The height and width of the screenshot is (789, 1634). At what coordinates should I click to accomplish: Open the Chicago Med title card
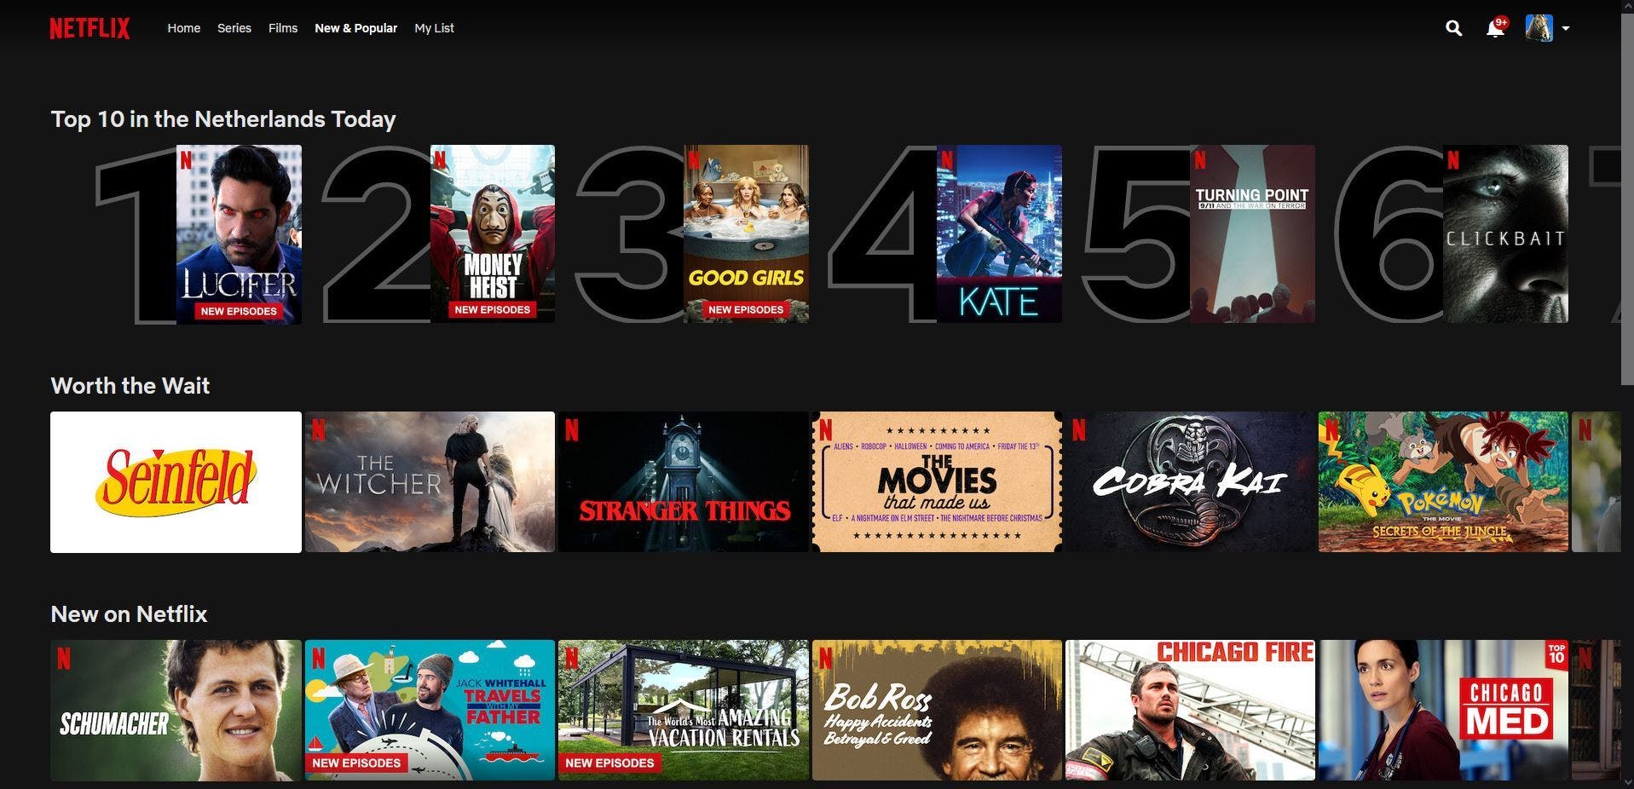[x=1443, y=711]
